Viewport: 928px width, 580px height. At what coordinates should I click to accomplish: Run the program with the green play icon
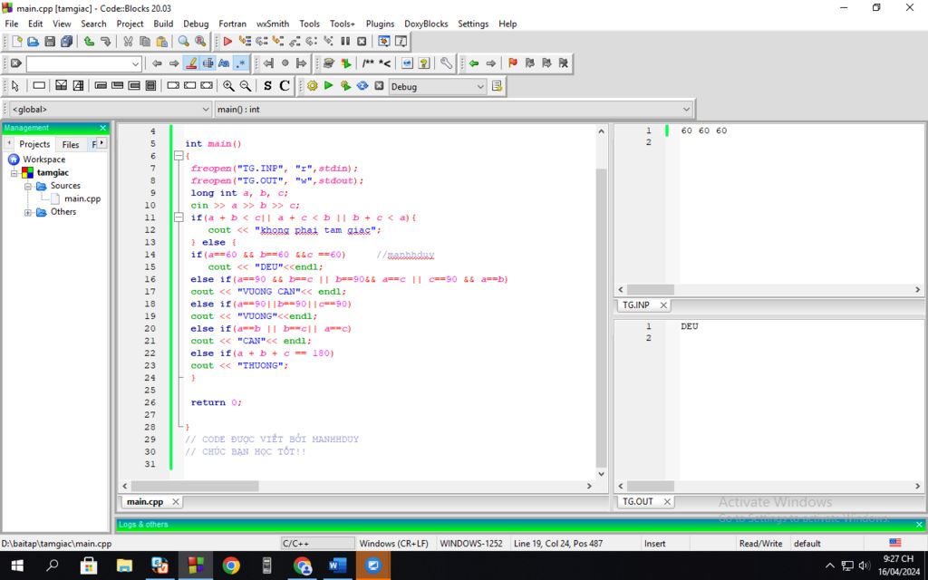point(328,86)
